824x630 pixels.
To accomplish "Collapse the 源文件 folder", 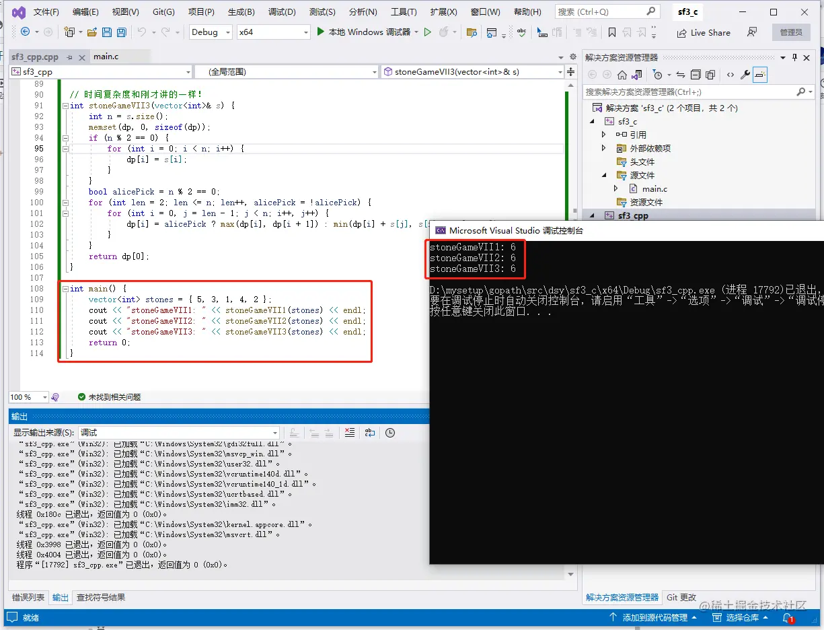I will [603, 175].
